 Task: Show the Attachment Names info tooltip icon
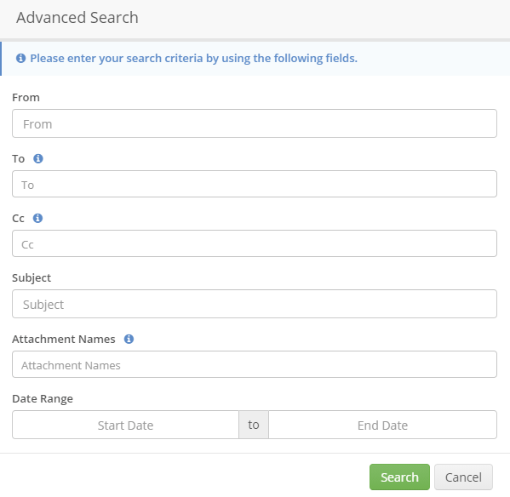pyautogui.click(x=129, y=339)
